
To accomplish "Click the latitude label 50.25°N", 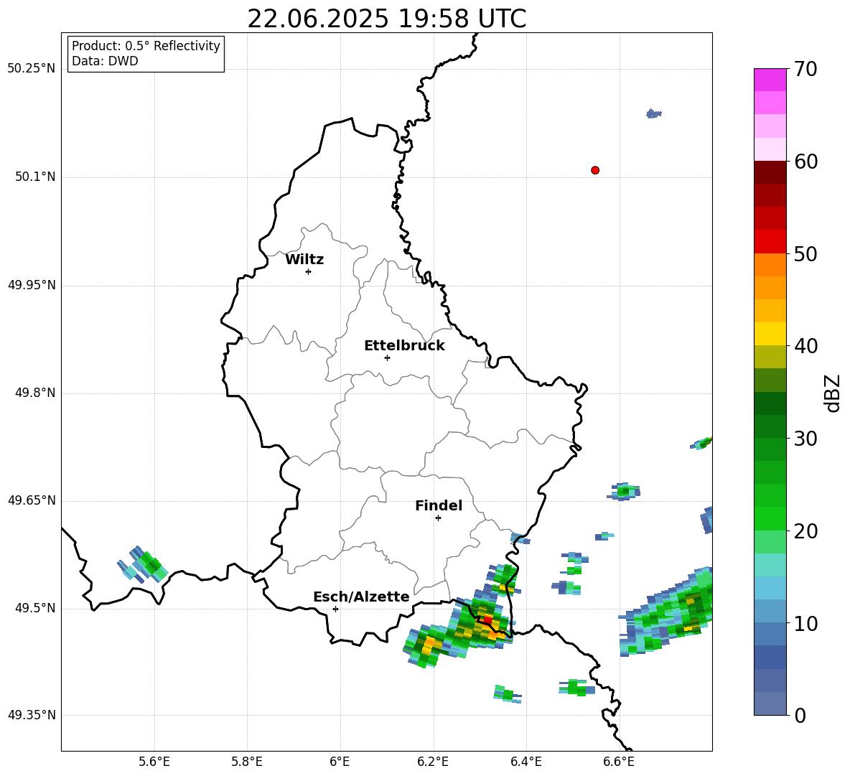I will coord(32,69).
